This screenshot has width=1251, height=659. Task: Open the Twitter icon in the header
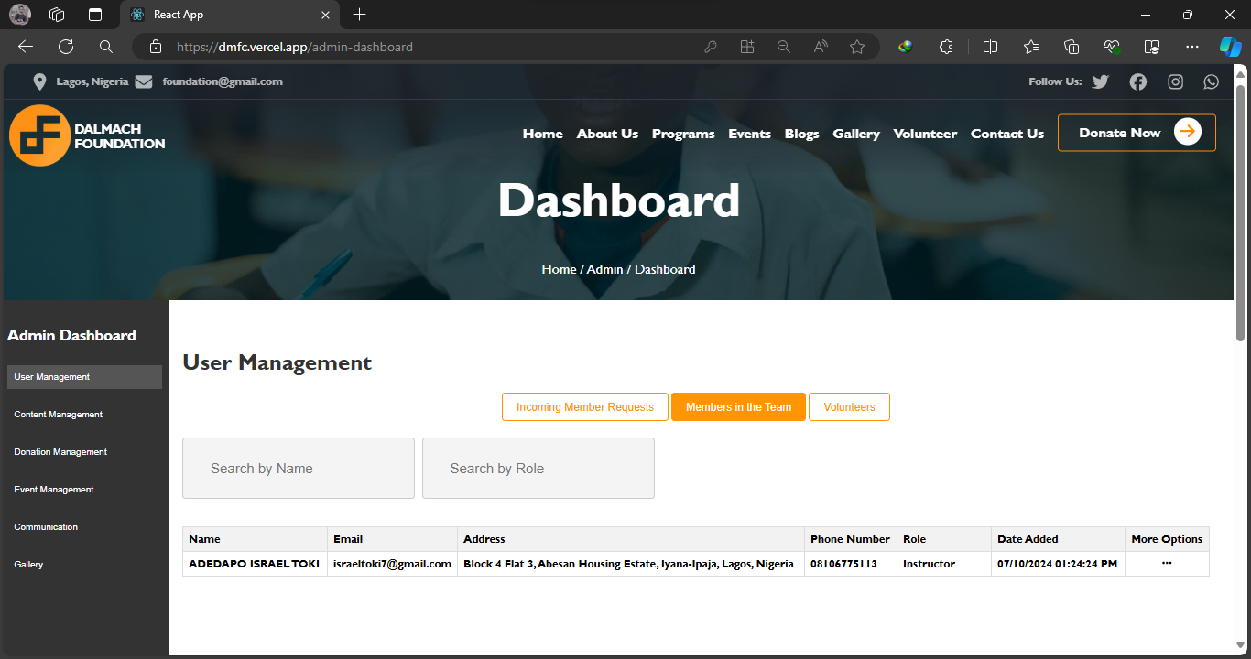(1100, 81)
